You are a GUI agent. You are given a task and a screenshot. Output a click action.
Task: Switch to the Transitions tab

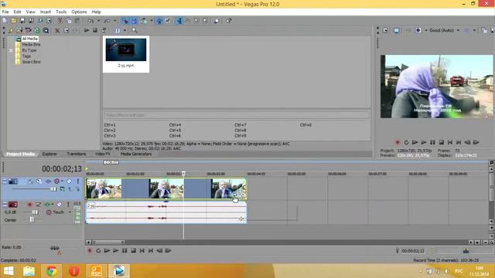tap(76, 154)
